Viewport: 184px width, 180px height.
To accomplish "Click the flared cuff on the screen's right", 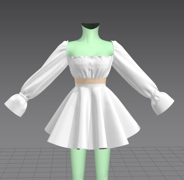I will tap(163, 103).
